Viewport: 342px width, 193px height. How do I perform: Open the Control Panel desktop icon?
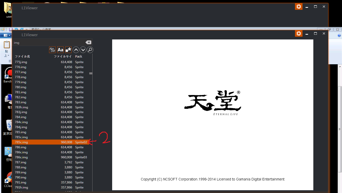click(x=8, y=154)
